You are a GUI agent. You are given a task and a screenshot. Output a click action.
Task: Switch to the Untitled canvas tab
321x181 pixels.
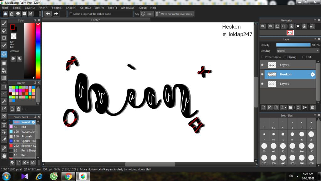[x=96, y=20]
